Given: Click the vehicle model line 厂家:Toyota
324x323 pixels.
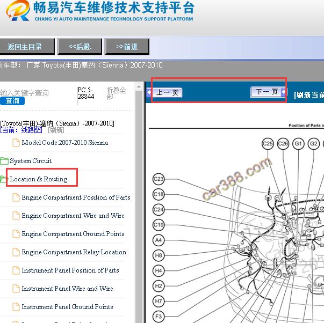Looking at the screenshot, I should [x=95, y=65].
